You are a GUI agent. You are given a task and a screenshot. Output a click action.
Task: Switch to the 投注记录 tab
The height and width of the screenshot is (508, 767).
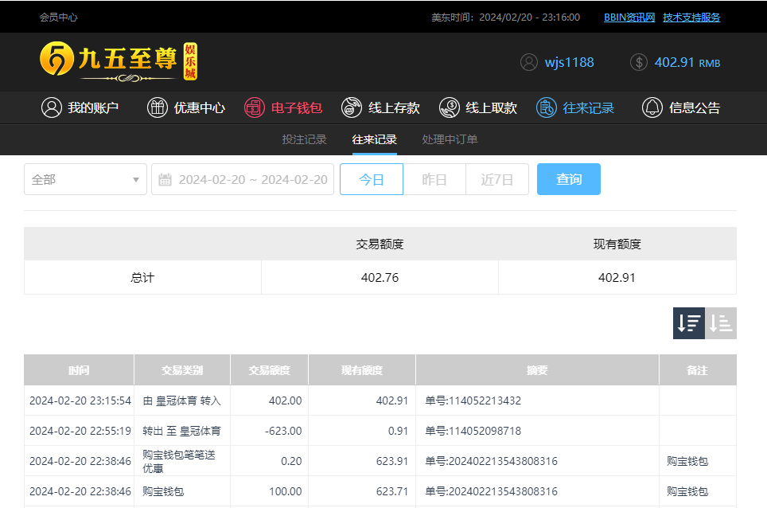304,139
